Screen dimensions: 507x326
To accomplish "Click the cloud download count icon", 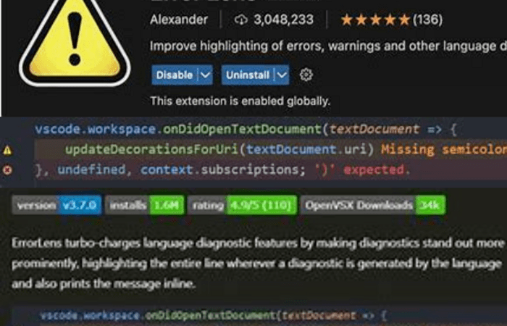I will [x=241, y=20].
